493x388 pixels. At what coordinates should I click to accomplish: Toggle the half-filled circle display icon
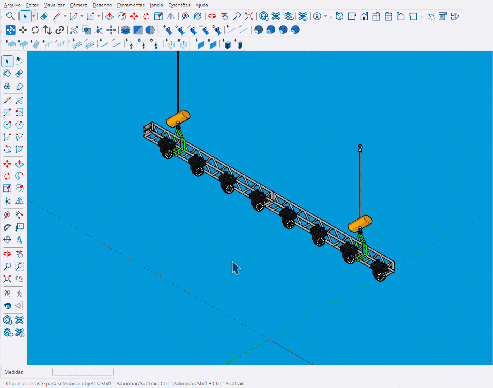[150, 30]
